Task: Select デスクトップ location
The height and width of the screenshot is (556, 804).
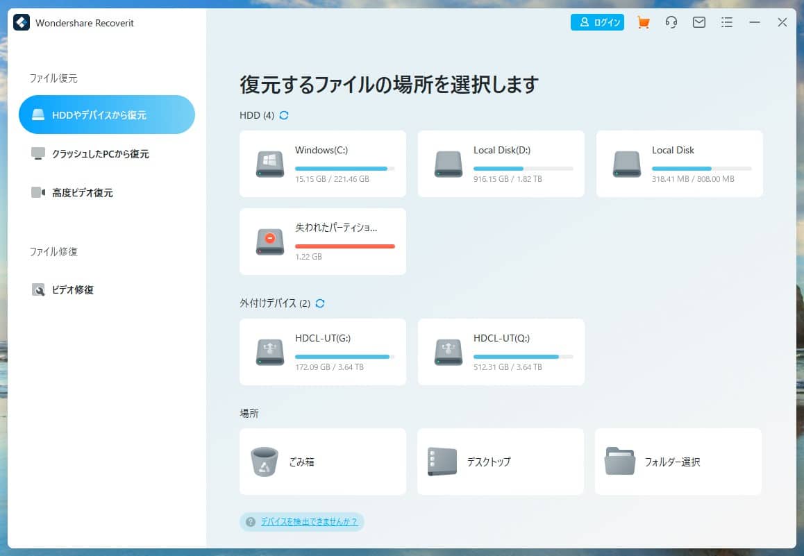Action: click(501, 462)
